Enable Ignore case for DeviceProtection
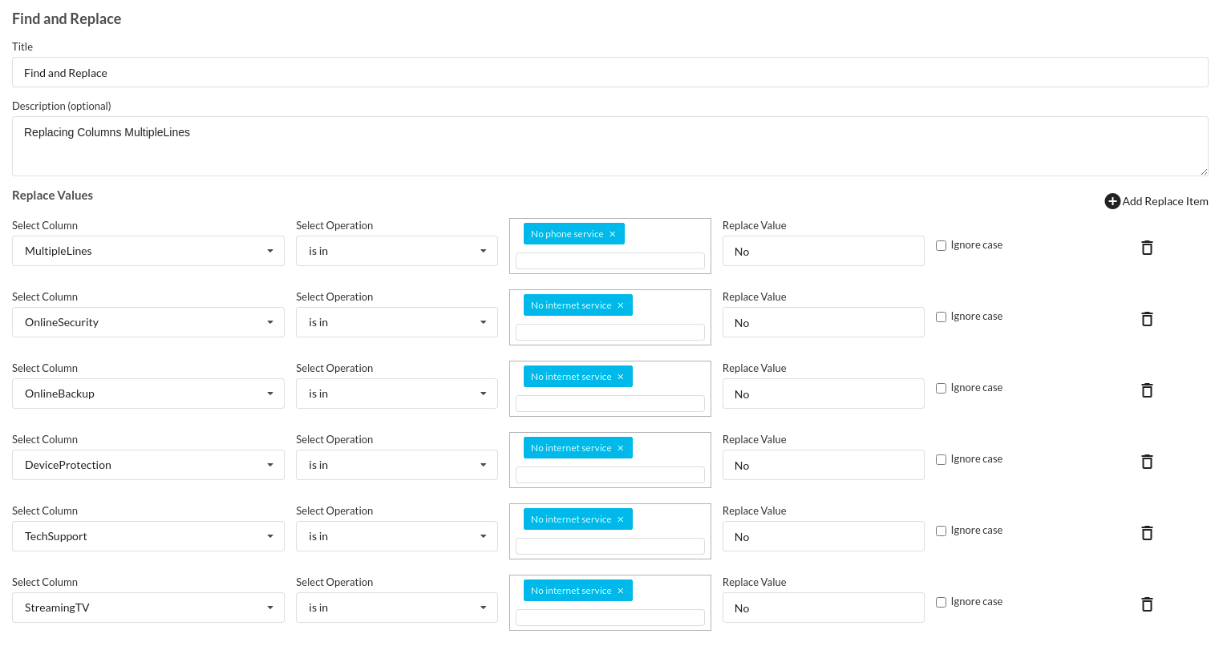This screenshot has width=1219, height=646. pyautogui.click(x=942, y=460)
